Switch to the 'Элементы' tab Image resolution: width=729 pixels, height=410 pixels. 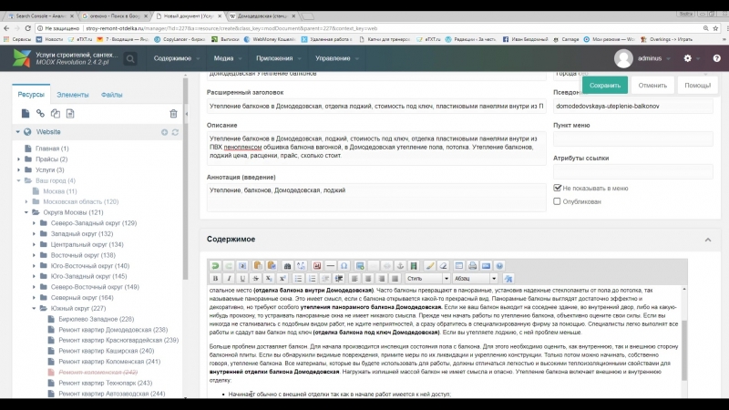(73, 94)
